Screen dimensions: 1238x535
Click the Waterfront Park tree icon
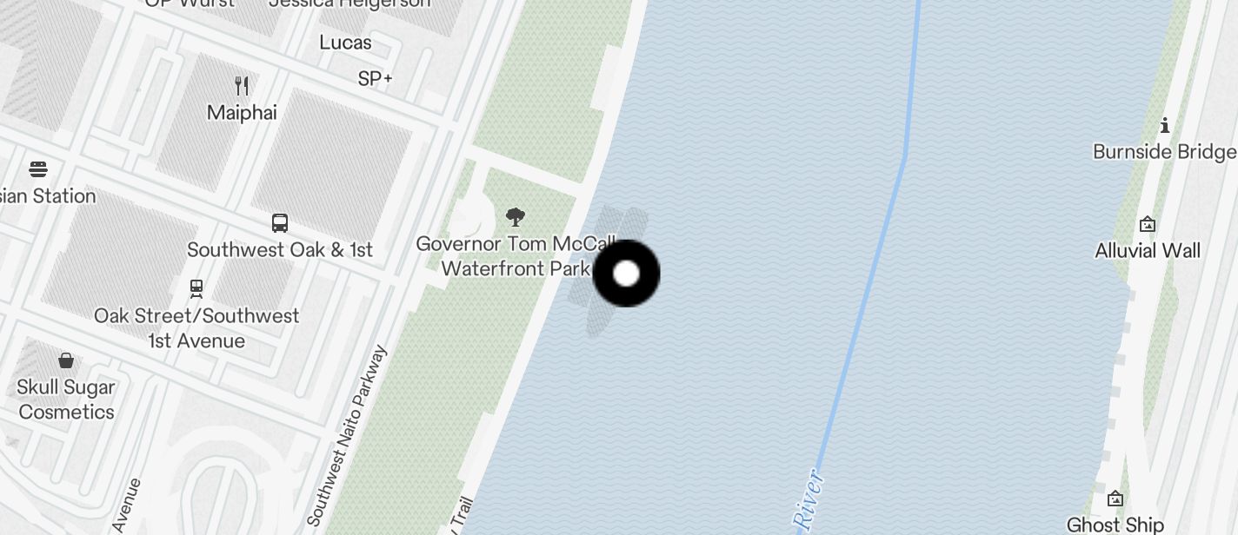coord(516,216)
